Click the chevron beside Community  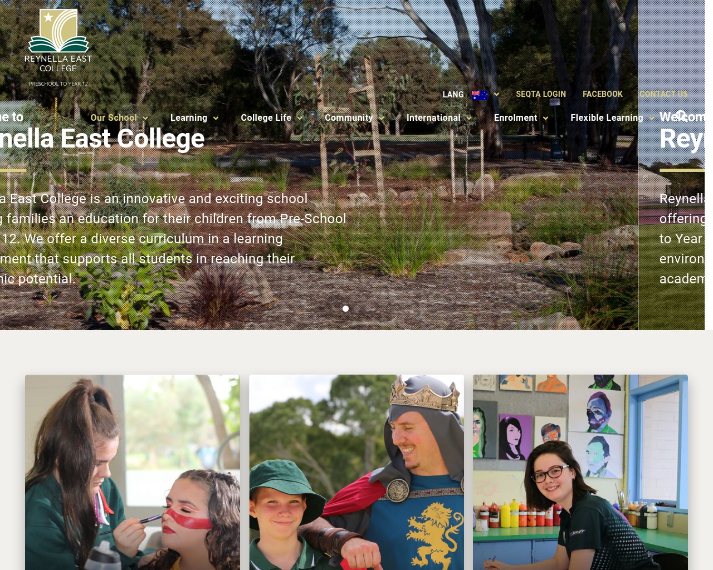[x=381, y=118]
